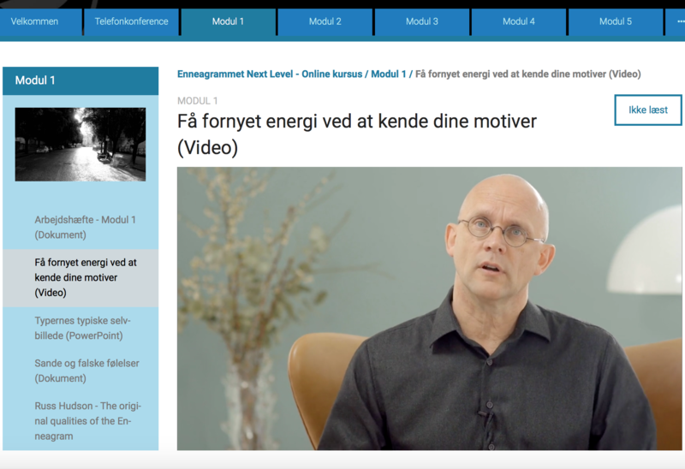Viewport: 685px width, 469px height.
Task: Click Enneagrammet Next Level breadcrumb link
Action: [270, 74]
